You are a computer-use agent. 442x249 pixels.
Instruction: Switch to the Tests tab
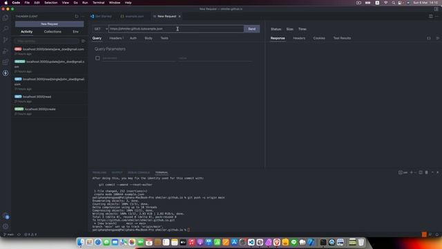(164, 38)
